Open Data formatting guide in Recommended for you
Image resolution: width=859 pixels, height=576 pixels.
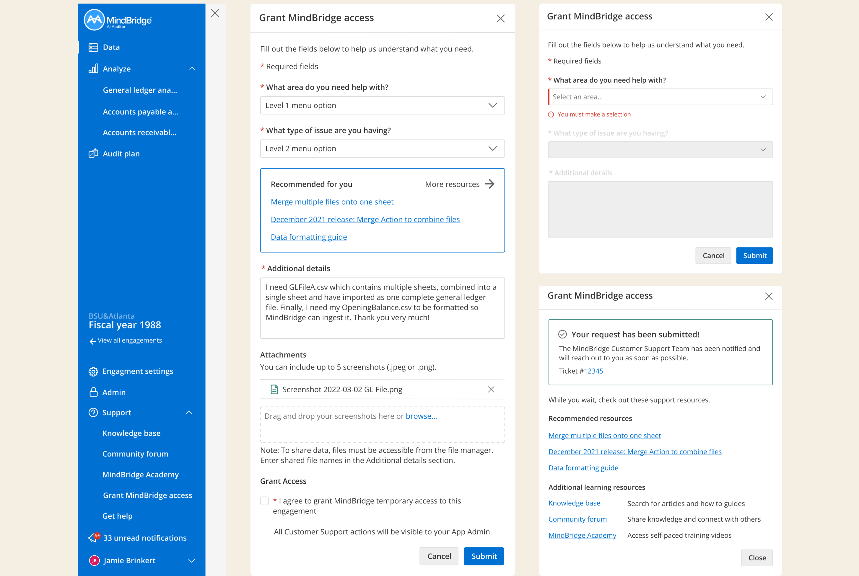click(x=309, y=237)
